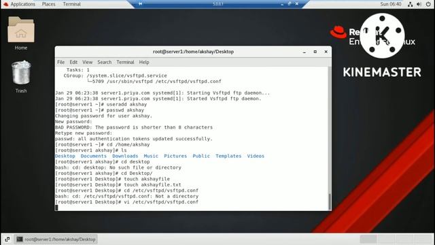The width and height of the screenshot is (435, 245).
Task: Restore the remote session window from toolbar
Action: pyautogui.click(x=290, y=4)
